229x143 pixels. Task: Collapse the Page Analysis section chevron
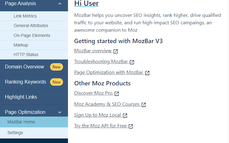(60, 4)
